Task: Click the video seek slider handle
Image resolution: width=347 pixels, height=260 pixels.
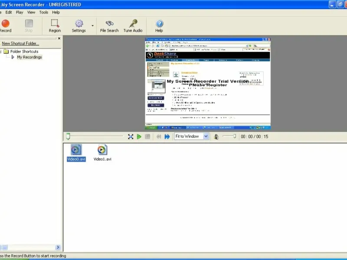Action: (x=68, y=136)
